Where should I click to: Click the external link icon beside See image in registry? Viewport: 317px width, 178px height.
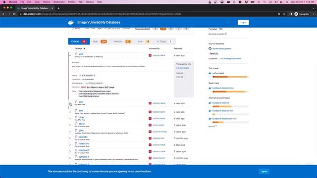[x=226, y=34]
